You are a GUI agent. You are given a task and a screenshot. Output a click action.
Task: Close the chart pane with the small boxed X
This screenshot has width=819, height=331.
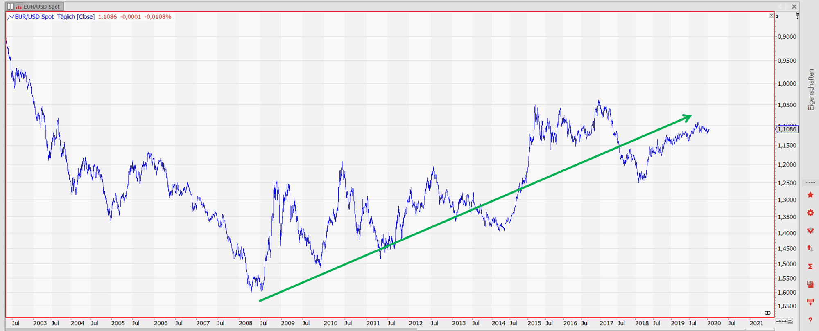click(x=771, y=15)
